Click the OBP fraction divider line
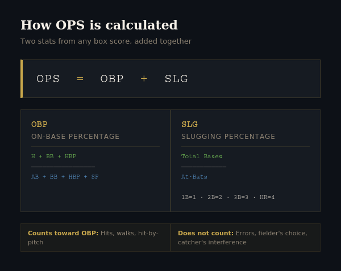341x271 pixels. tap(63, 167)
